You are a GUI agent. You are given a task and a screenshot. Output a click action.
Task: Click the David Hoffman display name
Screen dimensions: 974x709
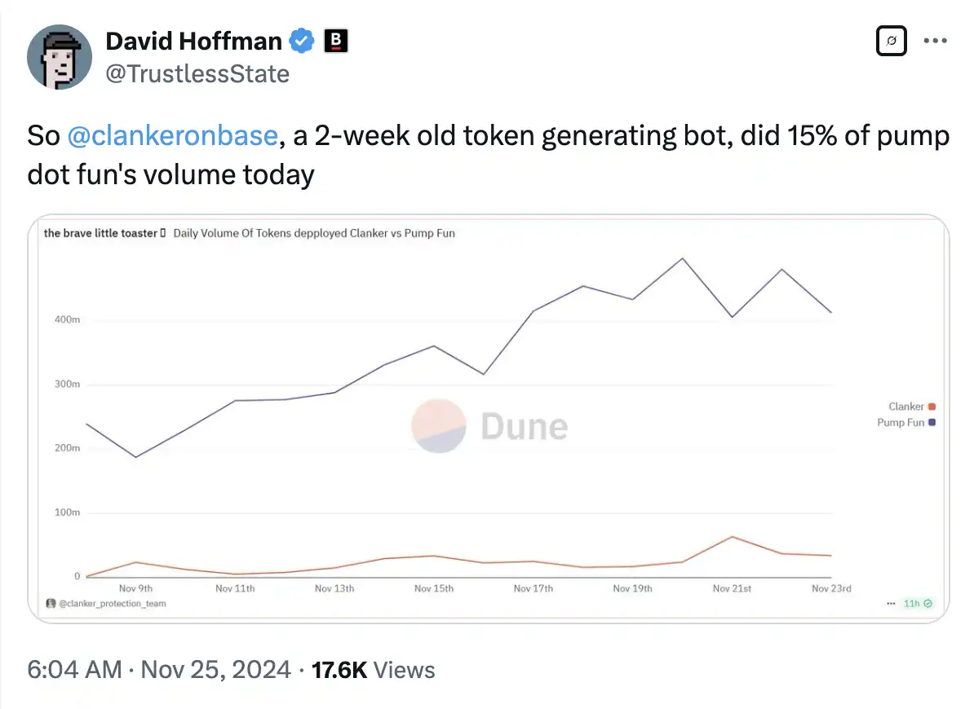click(194, 41)
